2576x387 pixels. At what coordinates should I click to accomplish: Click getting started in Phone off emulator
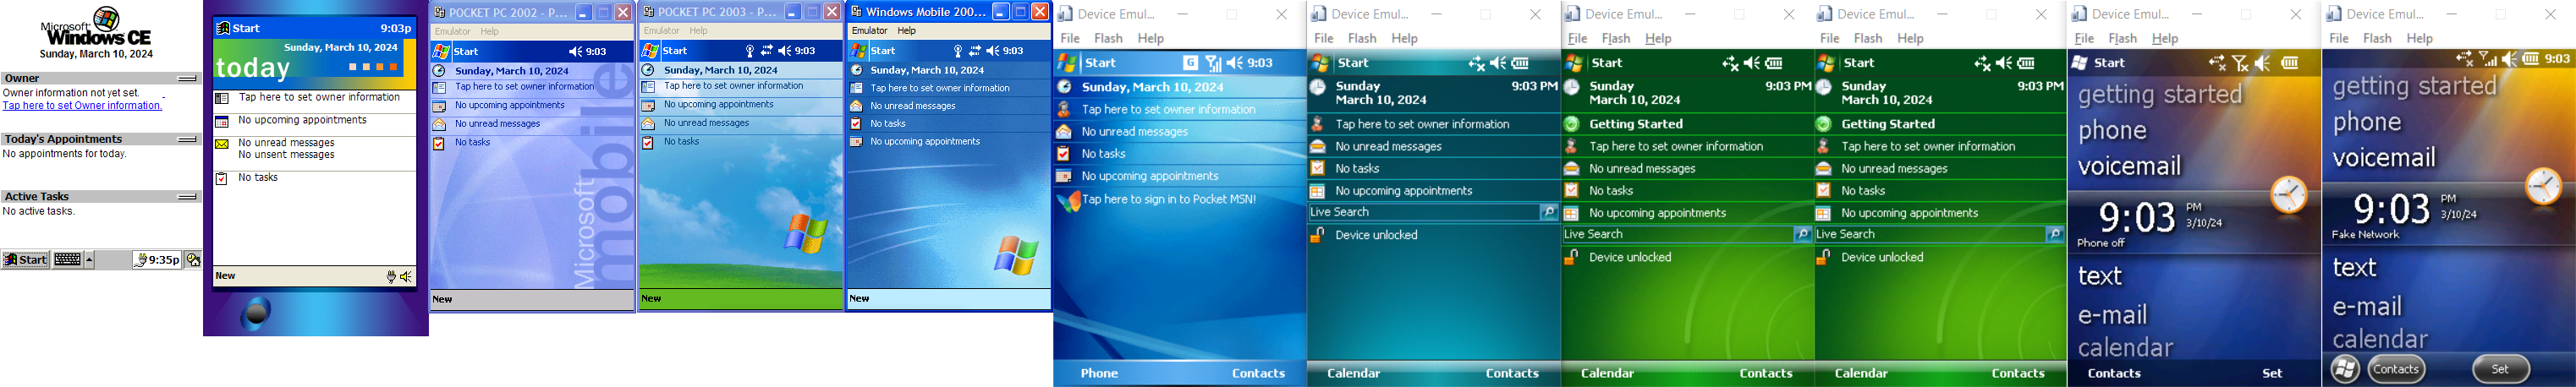2160,95
